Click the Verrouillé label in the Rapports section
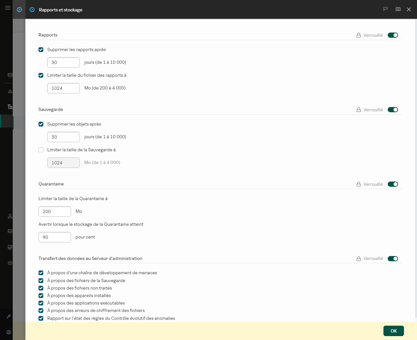The height and width of the screenshot is (340, 417). [x=373, y=35]
